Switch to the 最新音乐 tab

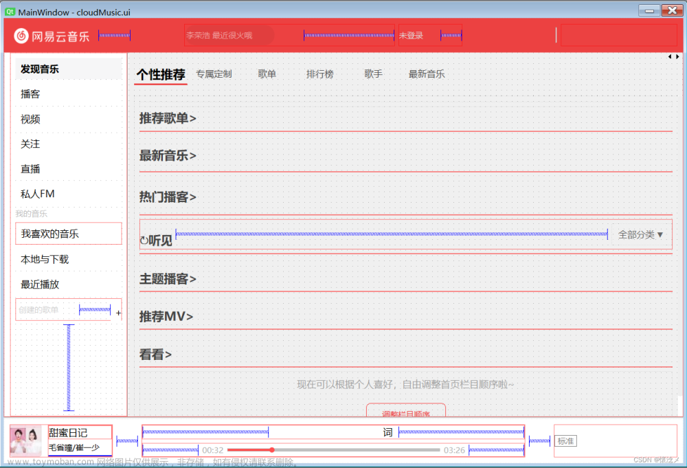tap(427, 74)
